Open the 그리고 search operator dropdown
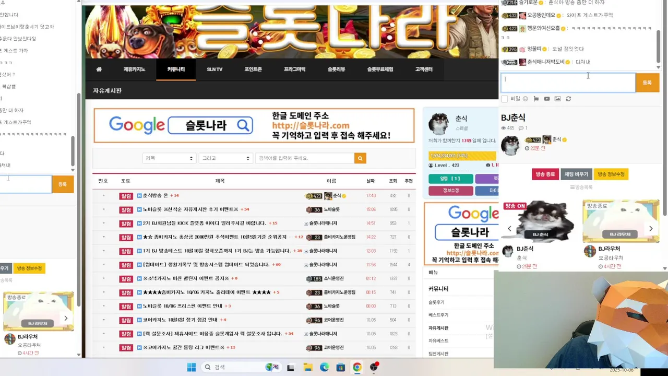This screenshot has height=376, width=668. click(x=225, y=158)
